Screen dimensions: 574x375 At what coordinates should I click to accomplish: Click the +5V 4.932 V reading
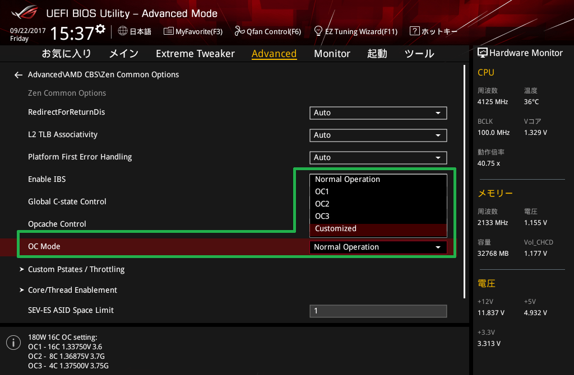pos(535,313)
